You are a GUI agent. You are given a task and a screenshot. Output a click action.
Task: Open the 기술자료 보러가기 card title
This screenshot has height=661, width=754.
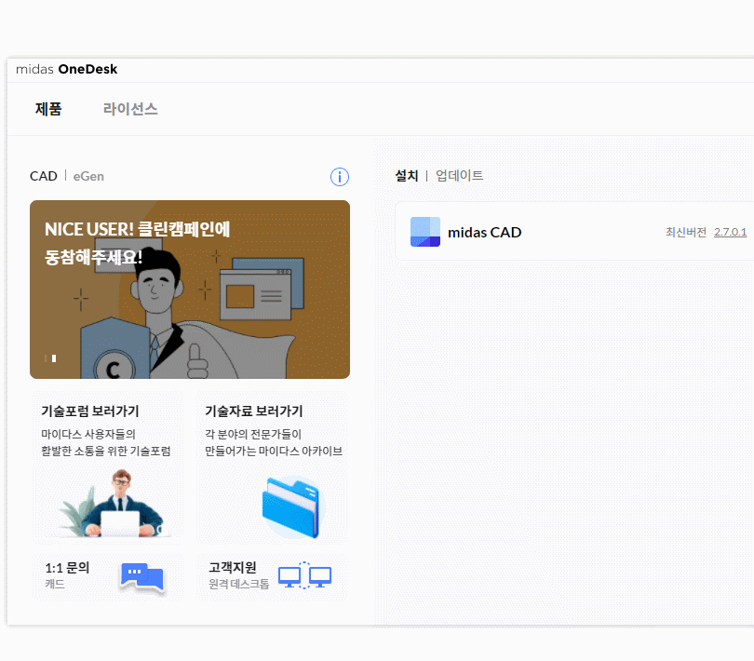point(254,411)
